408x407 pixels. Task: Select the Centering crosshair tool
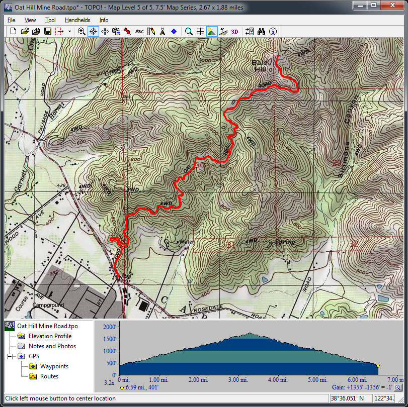pos(93,31)
